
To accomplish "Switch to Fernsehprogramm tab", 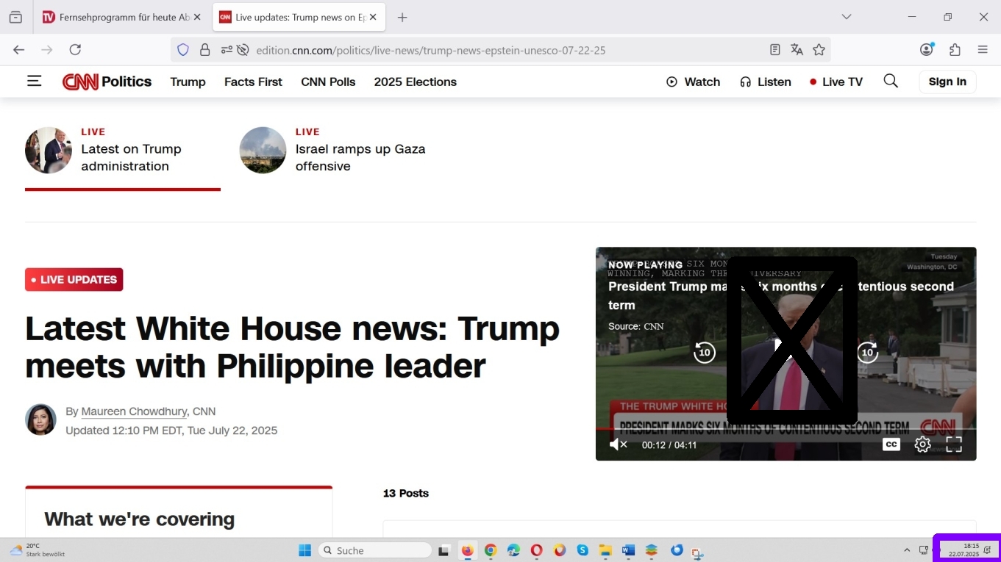I will (x=118, y=17).
